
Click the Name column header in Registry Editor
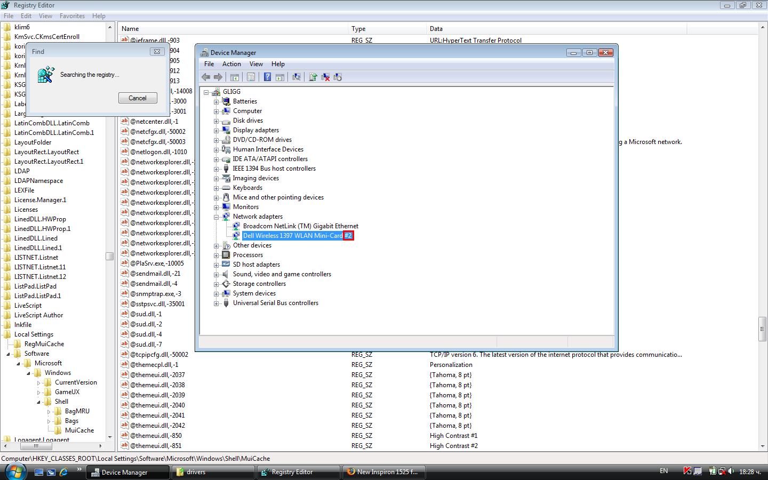pyautogui.click(x=234, y=29)
